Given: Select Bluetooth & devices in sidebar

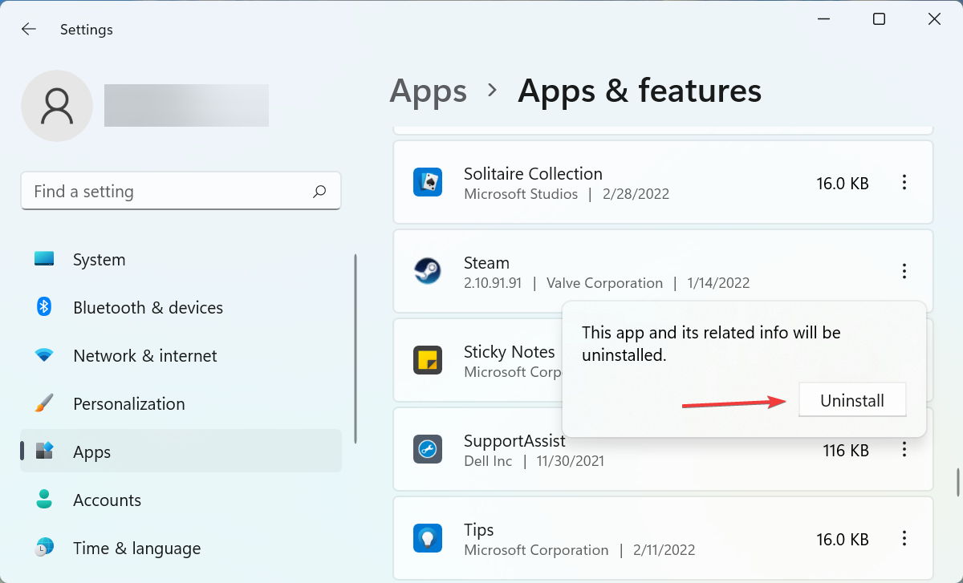Looking at the screenshot, I should point(148,308).
